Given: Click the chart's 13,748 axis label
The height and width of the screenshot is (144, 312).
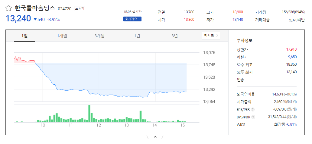Looking at the screenshot, I should (209, 65).
